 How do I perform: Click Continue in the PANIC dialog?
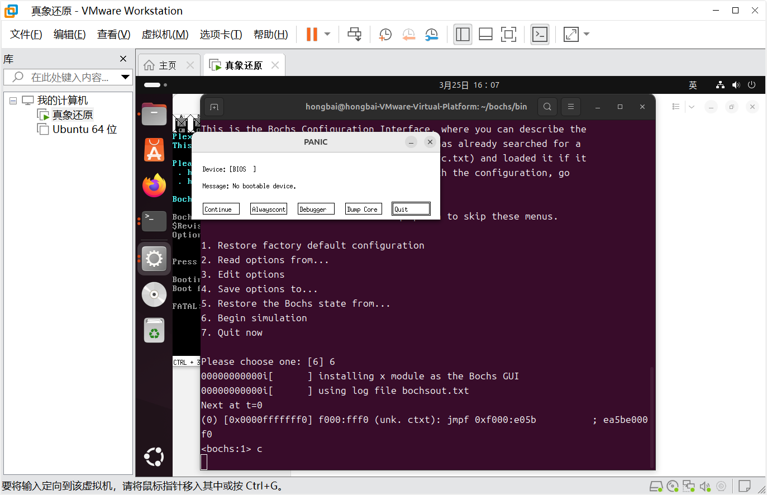[221, 209]
